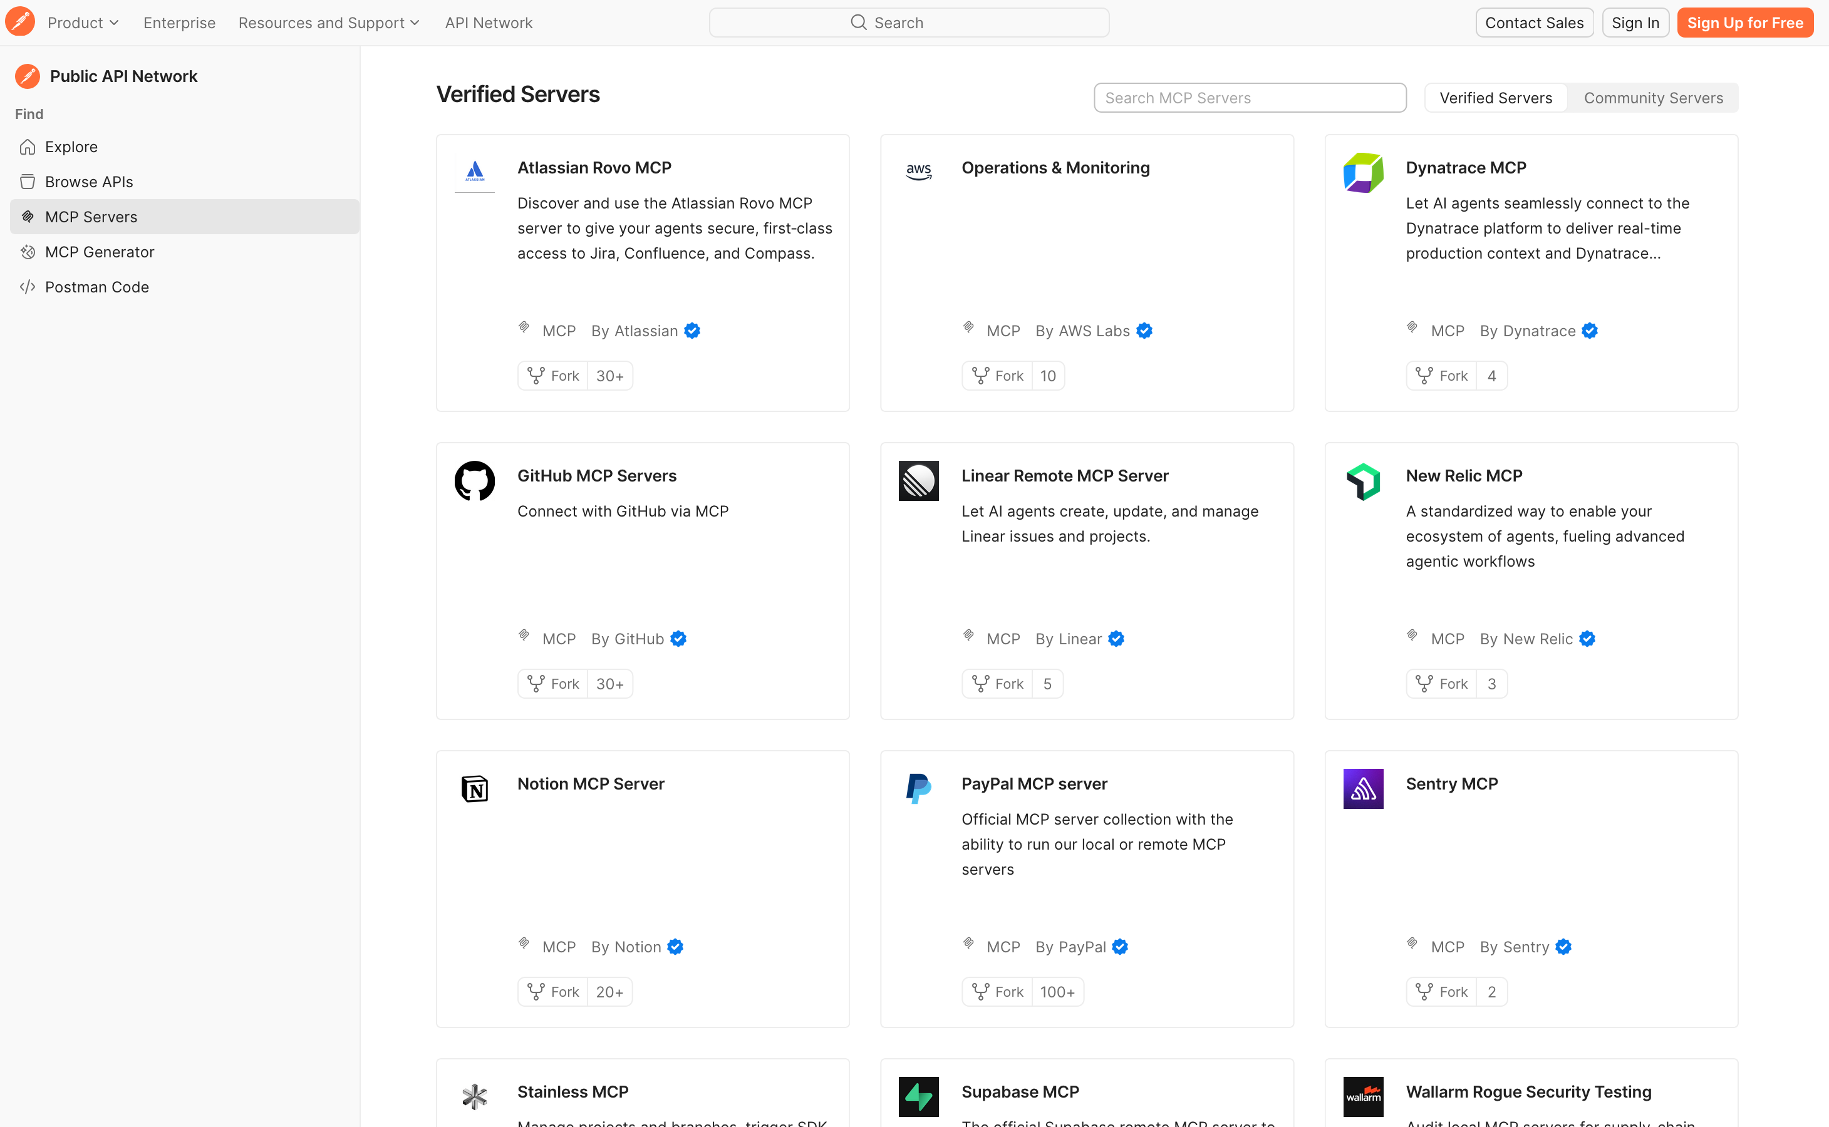Viewport: 1829px width, 1127px height.
Task: Click the GitHub octocat logo
Action: (x=475, y=481)
